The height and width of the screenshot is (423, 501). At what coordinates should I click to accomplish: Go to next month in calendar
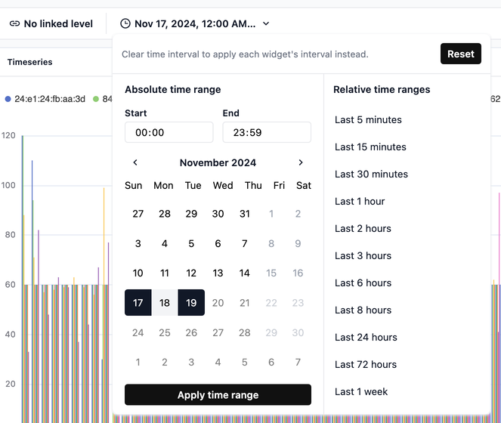click(x=301, y=162)
